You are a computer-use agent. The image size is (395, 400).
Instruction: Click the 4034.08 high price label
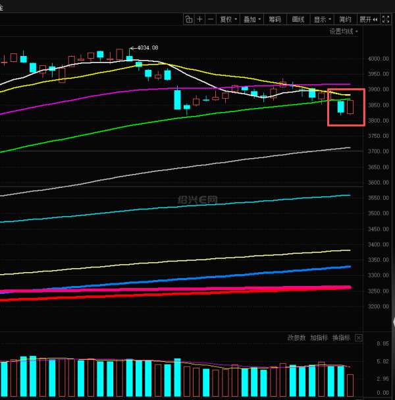click(147, 47)
